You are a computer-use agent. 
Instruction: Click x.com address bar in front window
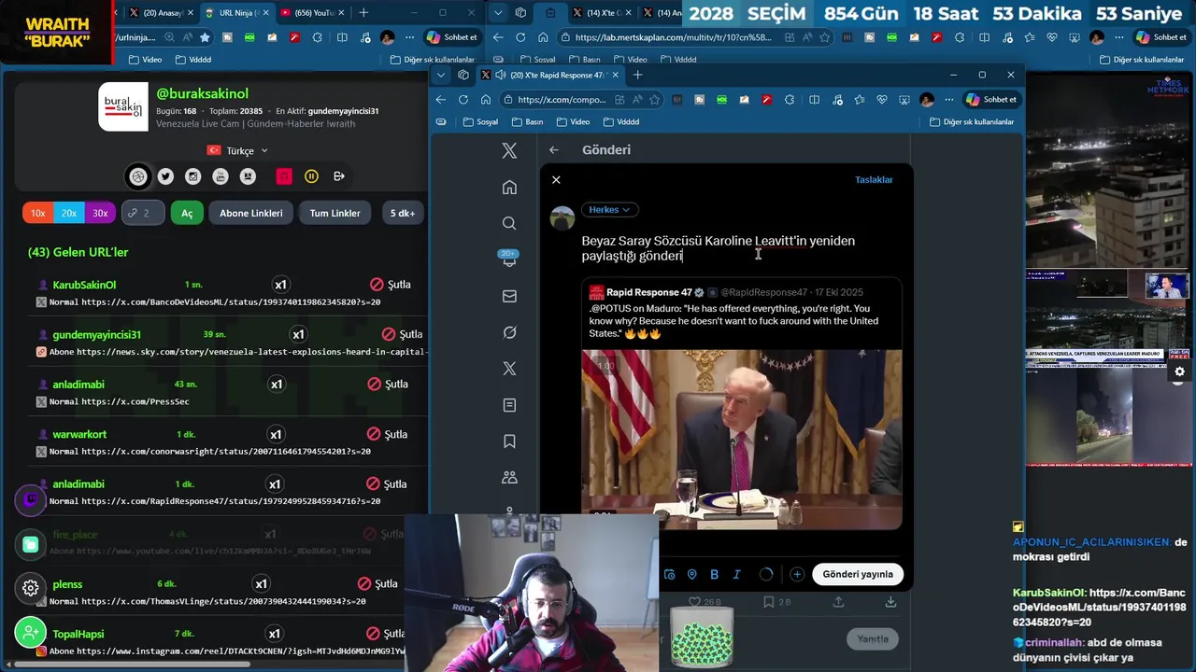tap(561, 100)
